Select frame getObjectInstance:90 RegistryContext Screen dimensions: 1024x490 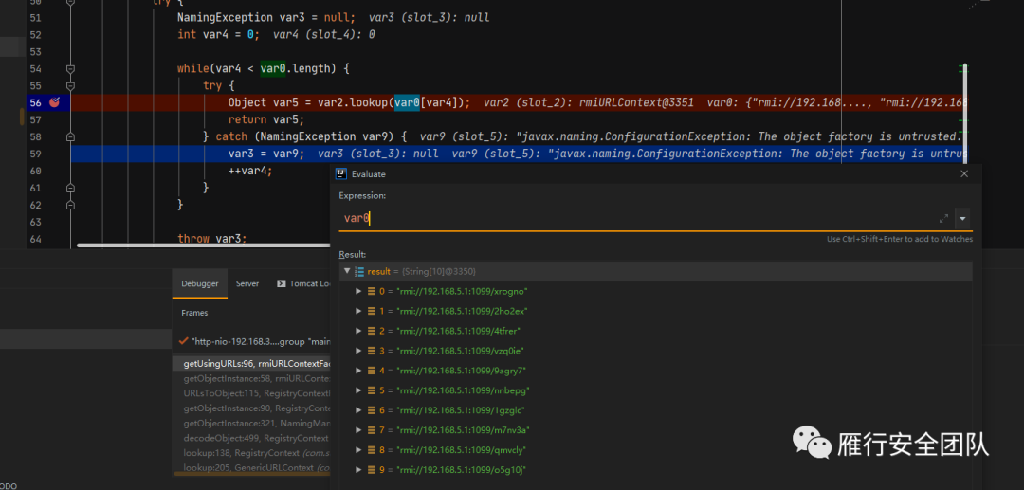pyautogui.click(x=251, y=408)
